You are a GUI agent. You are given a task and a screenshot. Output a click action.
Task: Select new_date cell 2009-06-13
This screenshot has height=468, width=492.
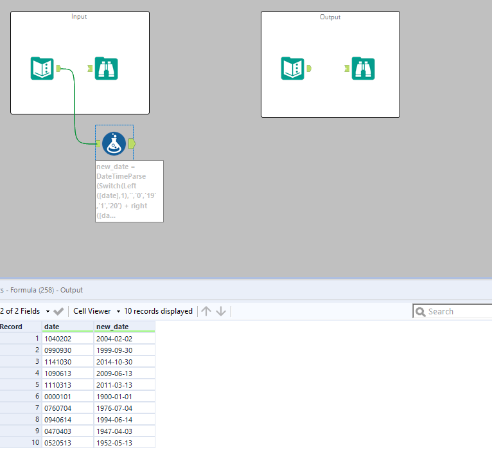(x=125, y=373)
